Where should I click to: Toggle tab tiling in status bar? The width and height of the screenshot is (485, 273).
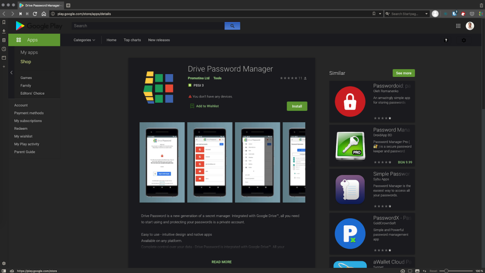[x=410, y=271]
